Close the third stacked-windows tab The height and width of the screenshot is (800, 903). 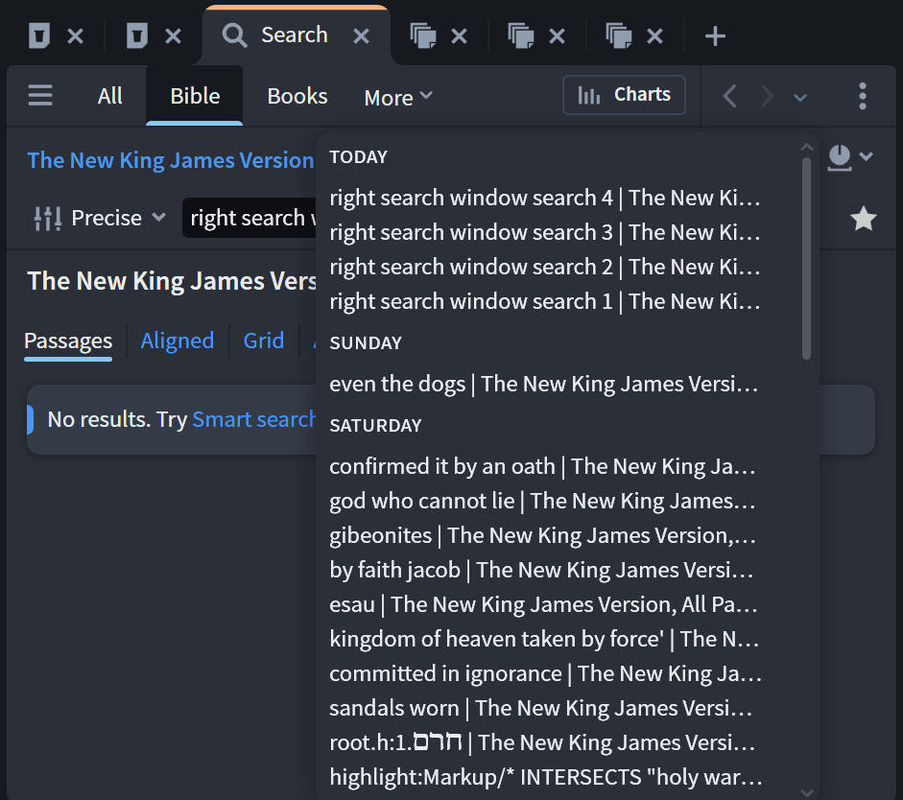pos(654,36)
